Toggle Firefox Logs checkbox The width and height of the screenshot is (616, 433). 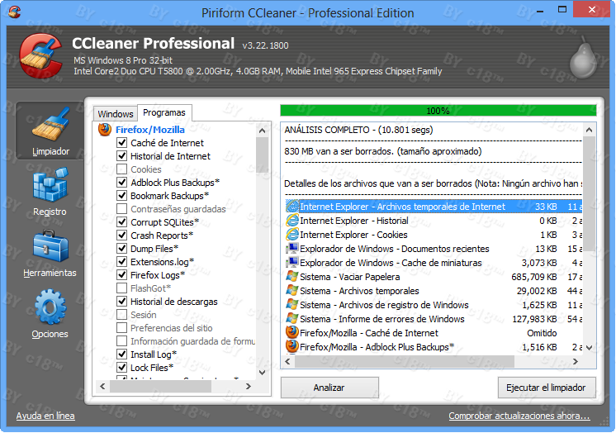pos(122,274)
